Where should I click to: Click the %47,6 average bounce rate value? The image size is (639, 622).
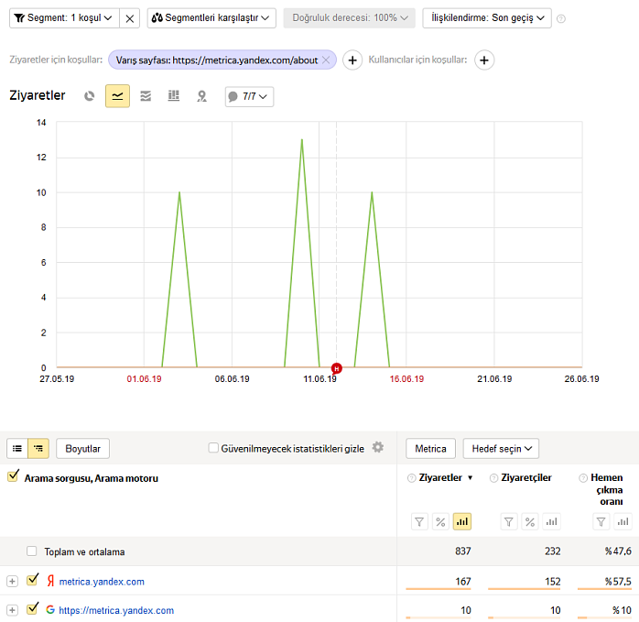click(x=618, y=551)
